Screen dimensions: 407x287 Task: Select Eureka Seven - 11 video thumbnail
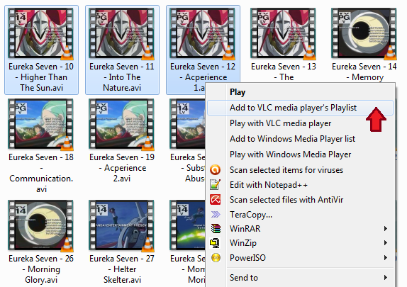pos(121,33)
